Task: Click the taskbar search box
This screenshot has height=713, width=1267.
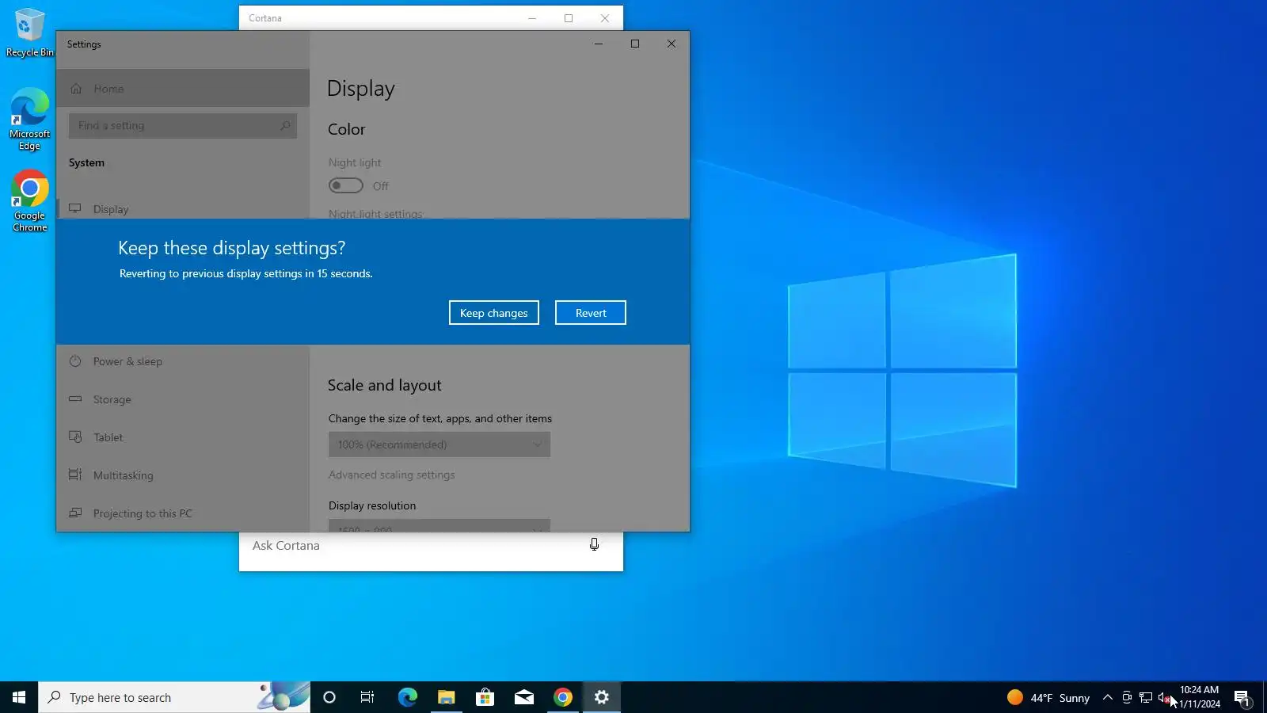Action: coord(174,697)
